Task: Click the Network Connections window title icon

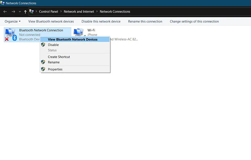Action: click(x=3, y=3)
